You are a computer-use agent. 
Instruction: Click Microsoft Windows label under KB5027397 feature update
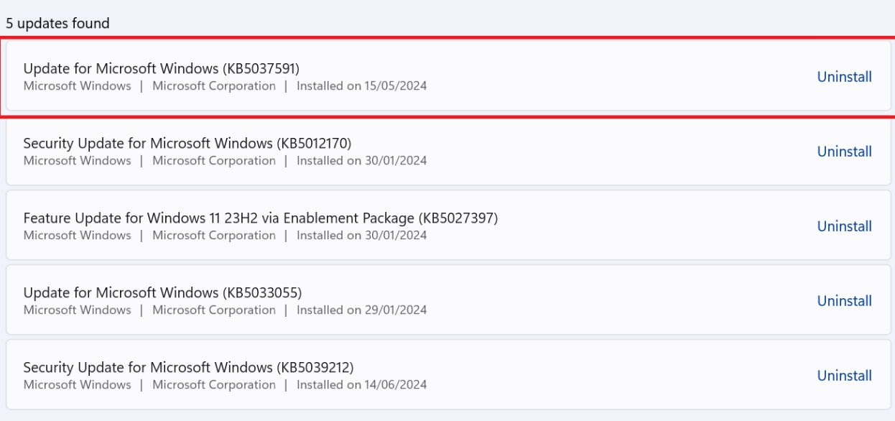coord(77,236)
